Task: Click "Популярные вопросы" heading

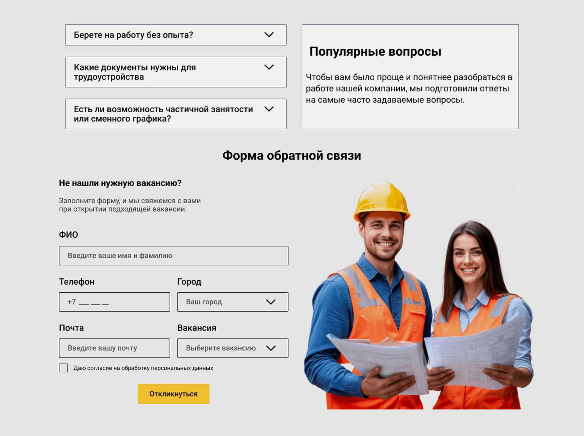Action: click(x=375, y=52)
